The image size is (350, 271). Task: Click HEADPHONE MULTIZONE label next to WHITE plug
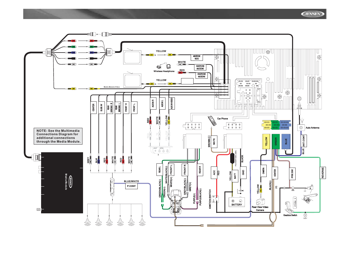pyautogui.click(x=200, y=67)
